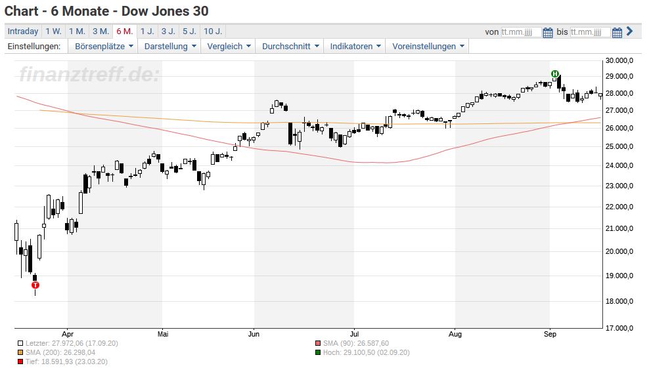Viewport: 649px width, 372px height.
Task: Click the green Hoch legend swatch
Action: pyautogui.click(x=318, y=352)
